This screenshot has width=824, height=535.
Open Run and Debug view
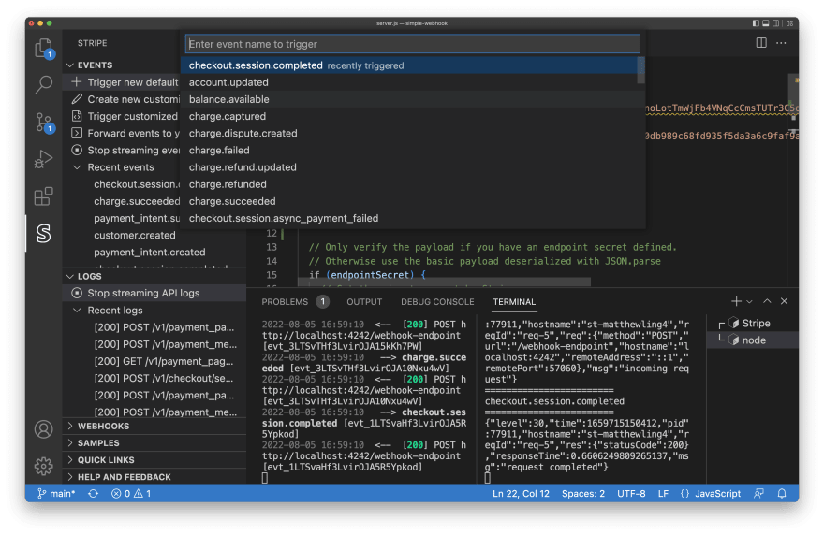pos(44,159)
